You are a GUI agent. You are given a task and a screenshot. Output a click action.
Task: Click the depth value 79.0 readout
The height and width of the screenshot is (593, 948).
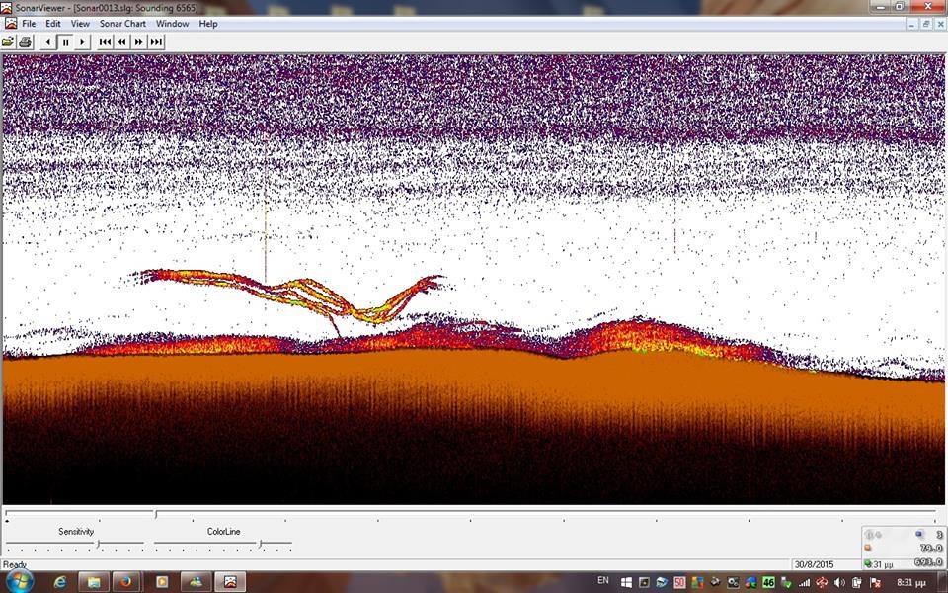(931, 549)
